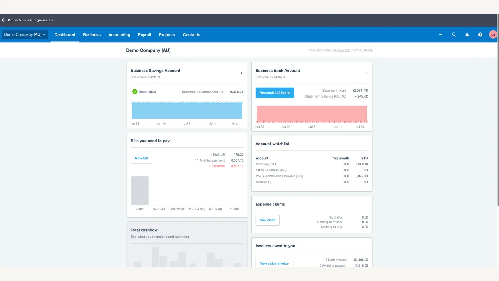
Task: Open the Business Bank Account title link
Action: [278, 71]
